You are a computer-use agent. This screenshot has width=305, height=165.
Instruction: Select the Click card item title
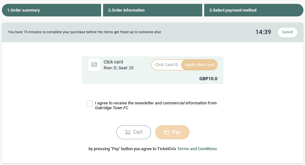[x=113, y=62]
